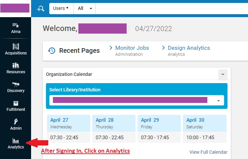Open the Admin menu
Image resolution: width=248 pixels, height=159 pixels.
[x=16, y=124]
